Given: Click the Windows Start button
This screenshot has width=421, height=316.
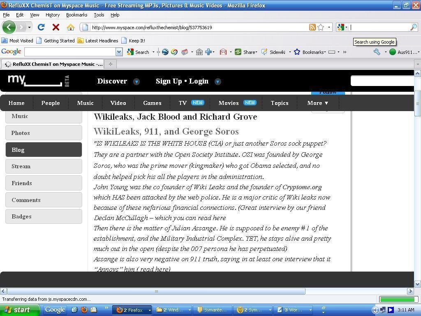Looking at the screenshot, I should coord(19,310).
